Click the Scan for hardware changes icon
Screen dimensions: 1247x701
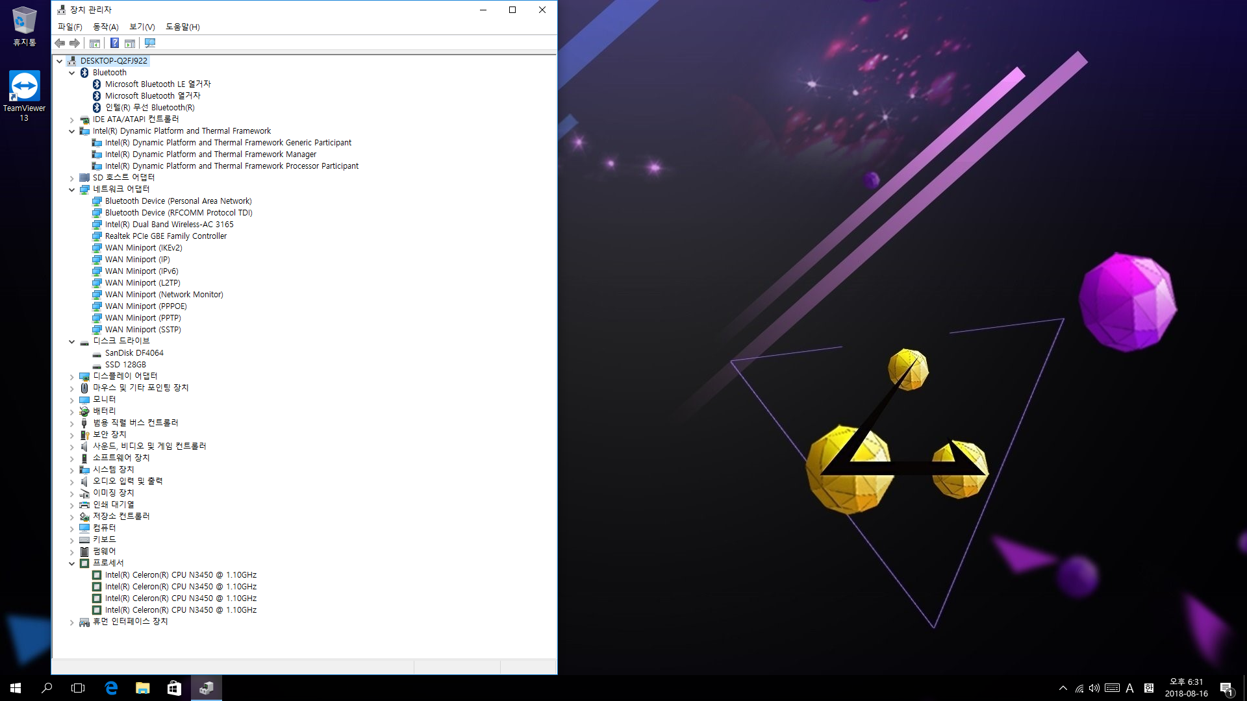pyautogui.click(x=150, y=43)
